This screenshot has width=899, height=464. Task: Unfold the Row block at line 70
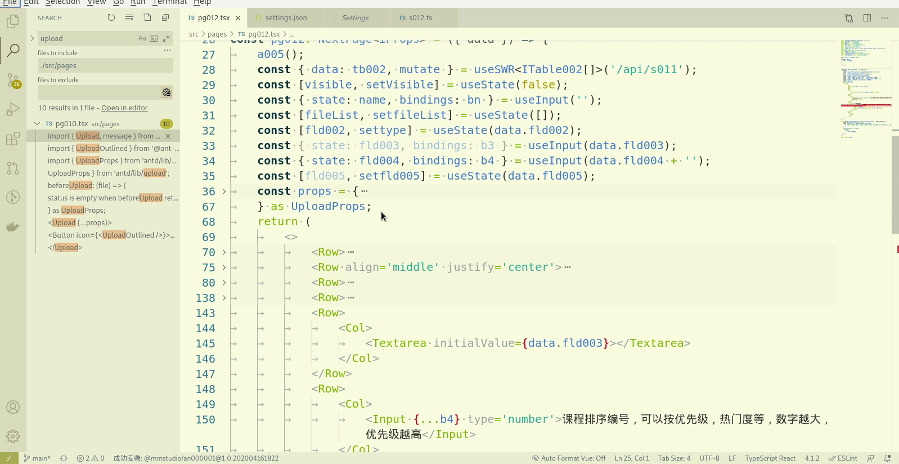224,252
